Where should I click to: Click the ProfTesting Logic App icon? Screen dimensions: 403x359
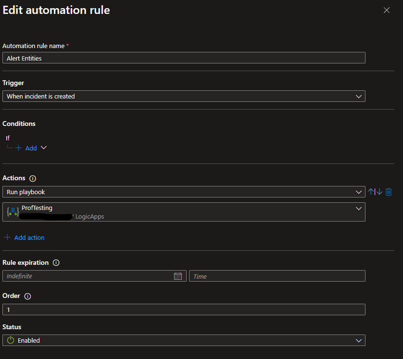[13, 211]
